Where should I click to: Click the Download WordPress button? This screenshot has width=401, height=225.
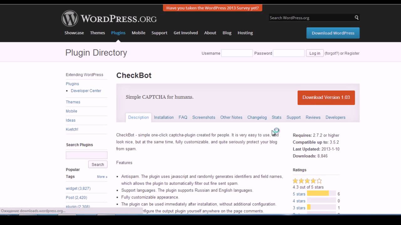tap(333, 33)
